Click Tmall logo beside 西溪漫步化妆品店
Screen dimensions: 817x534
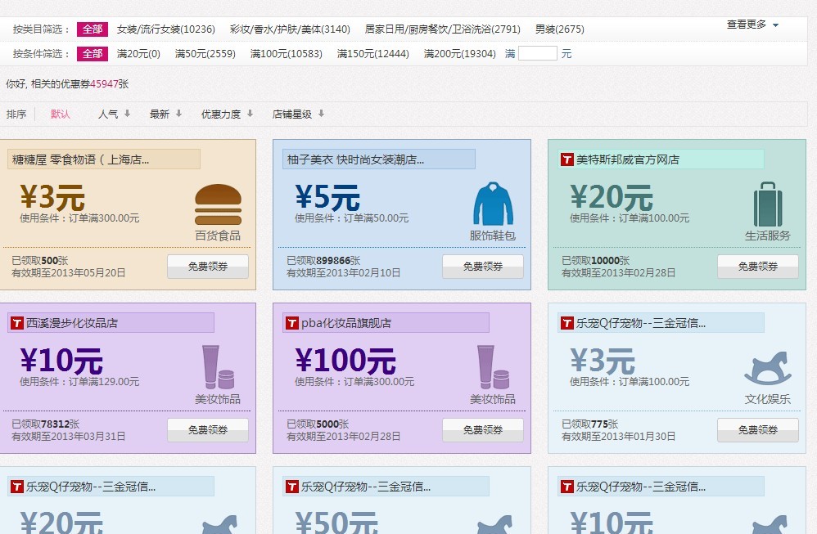click(17, 323)
